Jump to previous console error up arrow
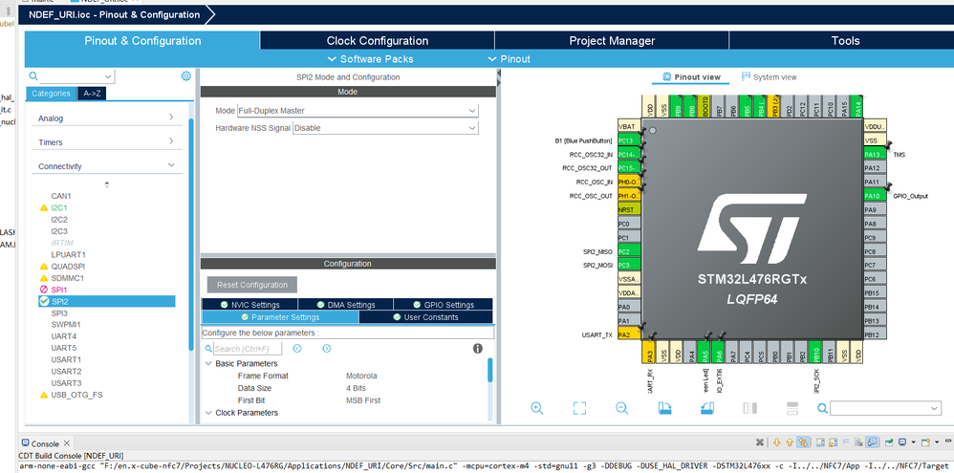954x473 pixels. [790, 442]
